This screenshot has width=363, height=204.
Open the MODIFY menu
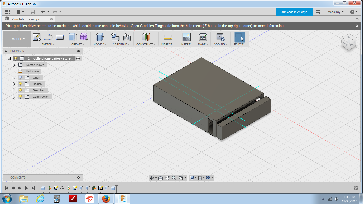[x=100, y=44]
